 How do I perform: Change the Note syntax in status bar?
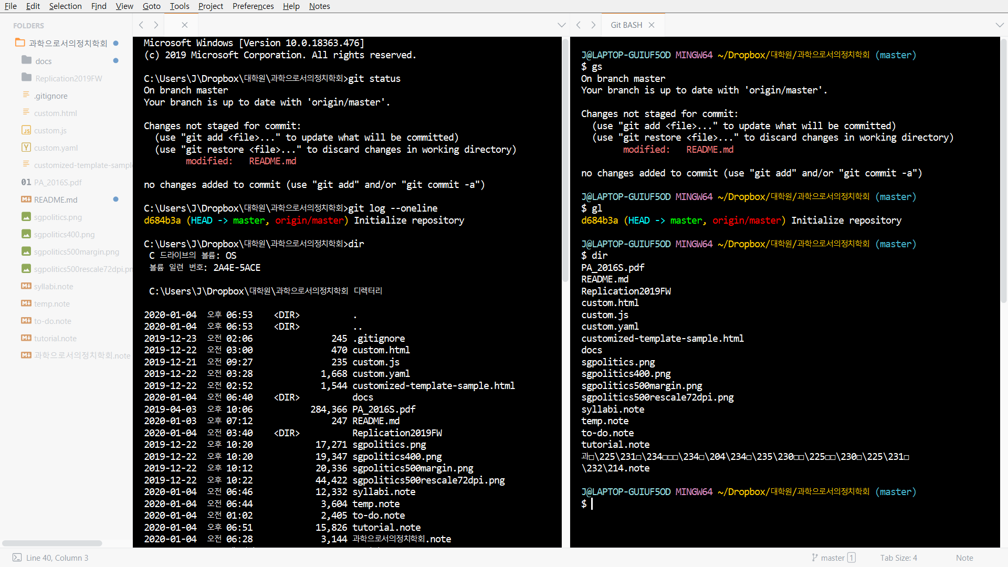click(x=964, y=558)
